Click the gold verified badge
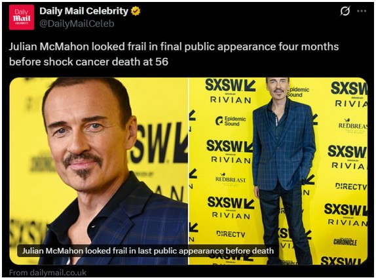 point(136,11)
